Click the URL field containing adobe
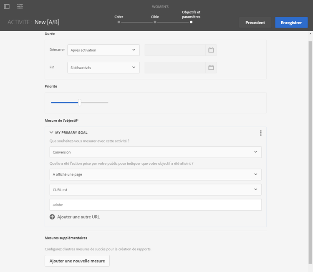The height and width of the screenshot is (272, 313). (x=155, y=205)
